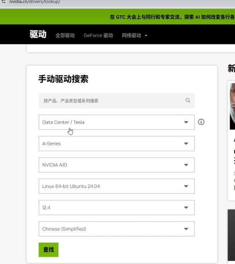Click the nvidia.cn/drivers/lookup address bar URL
Viewport: 235px width, 264px height.
tap(34, 2)
